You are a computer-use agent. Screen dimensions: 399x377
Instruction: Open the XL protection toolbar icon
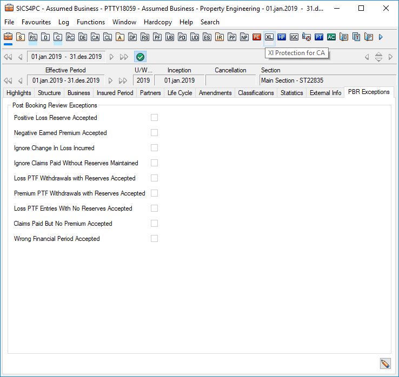[x=269, y=37]
